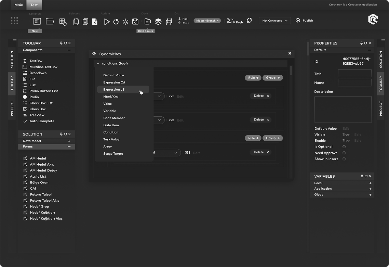
Task: Click the Sync Pull & Push icon
Action: (249, 21)
